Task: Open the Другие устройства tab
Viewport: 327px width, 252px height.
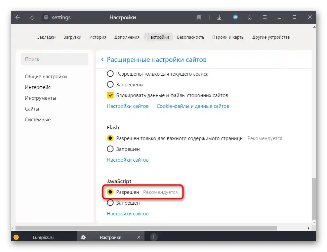Action: point(271,37)
